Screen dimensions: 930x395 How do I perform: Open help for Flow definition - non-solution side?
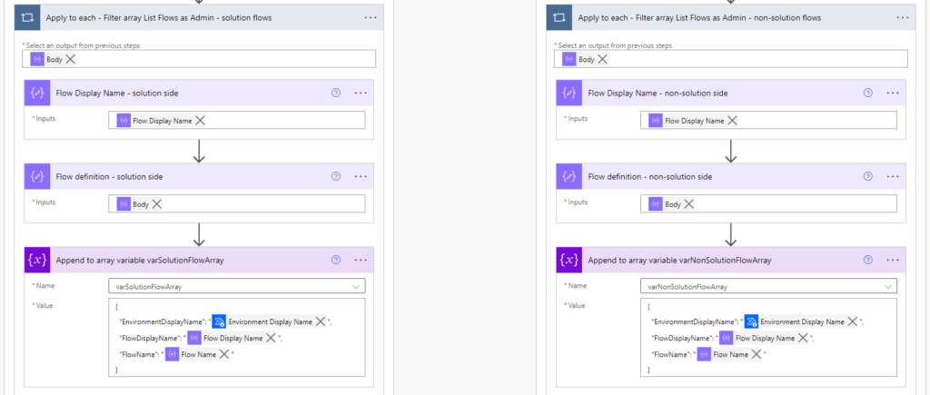[x=867, y=176]
